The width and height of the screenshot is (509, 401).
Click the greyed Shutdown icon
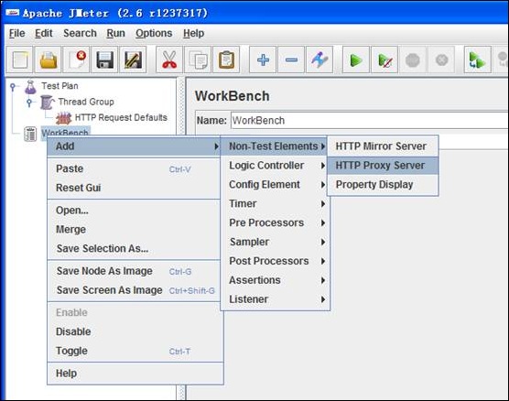click(441, 60)
